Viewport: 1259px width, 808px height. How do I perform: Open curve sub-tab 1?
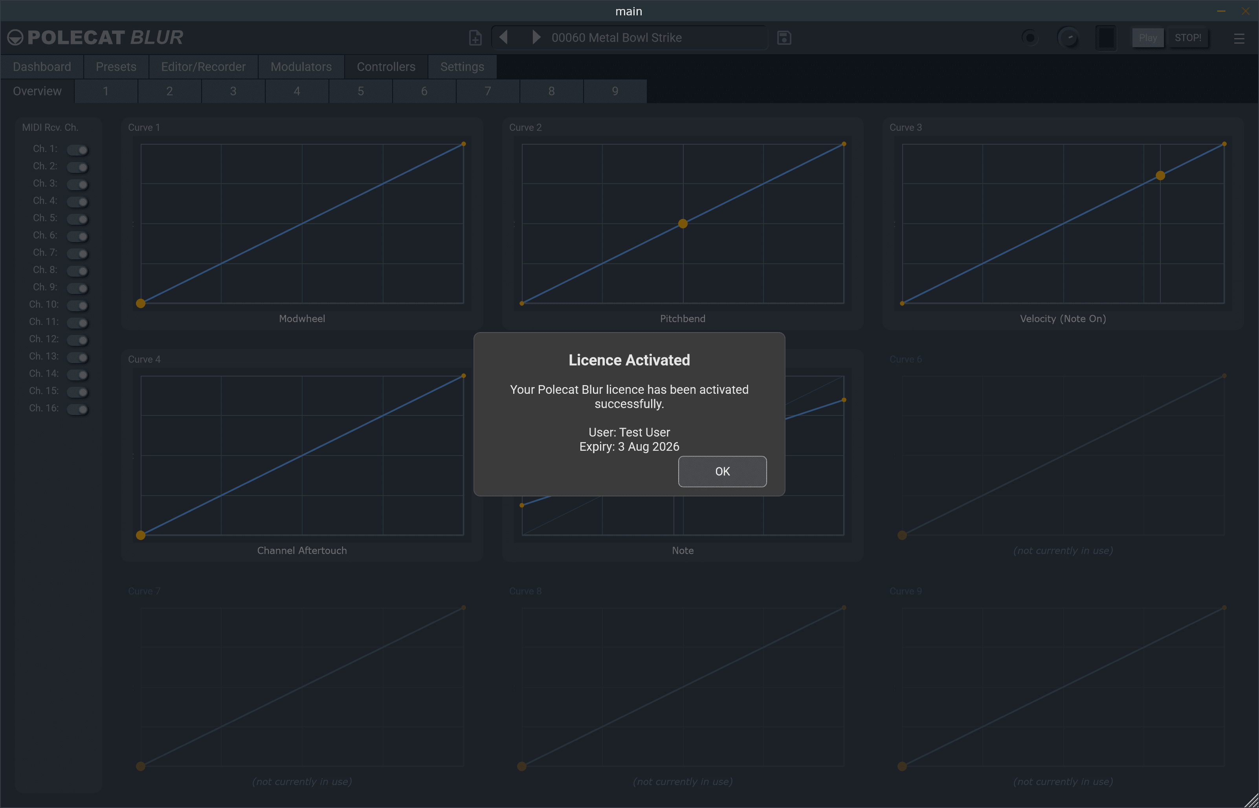[106, 91]
